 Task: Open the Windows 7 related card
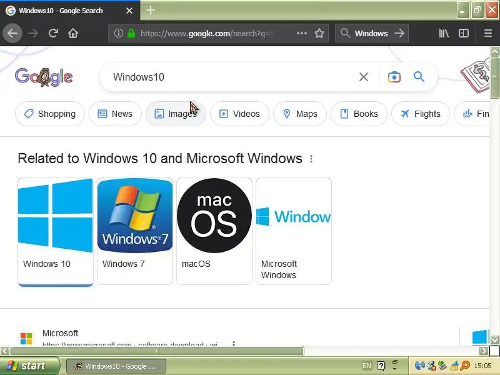click(x=135, y=231)
